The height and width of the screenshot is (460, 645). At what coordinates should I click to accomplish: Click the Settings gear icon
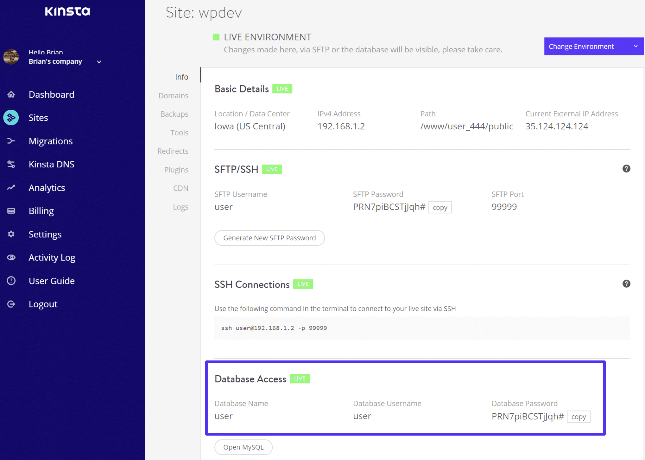pos(11,234)
